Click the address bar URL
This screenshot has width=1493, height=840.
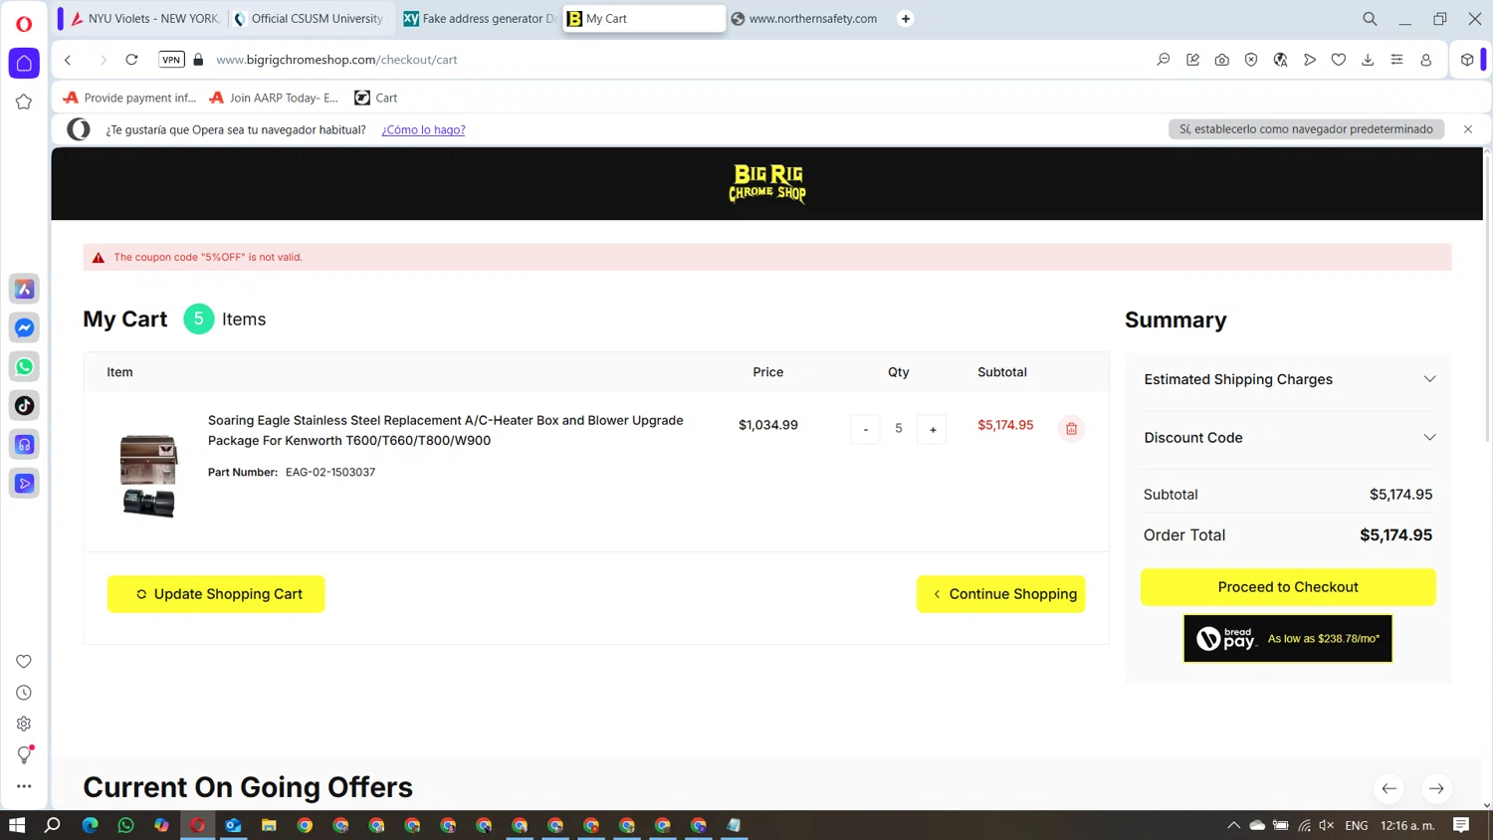pos(336,60)
